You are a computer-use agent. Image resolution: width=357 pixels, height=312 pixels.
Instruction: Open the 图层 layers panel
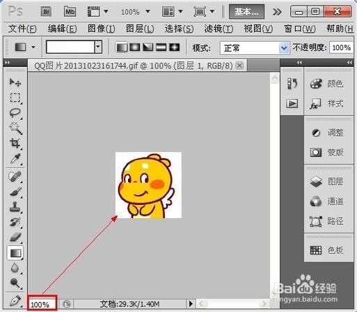pos(327,182)
